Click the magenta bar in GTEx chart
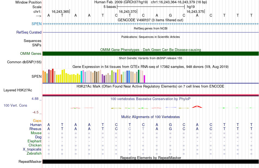 [144, 79]
